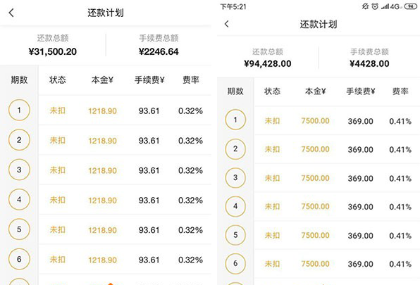The width and height of the screenshot is (420, 285).
Task: Select period 2 circle in right plan
Action: (x=235, y=149)
